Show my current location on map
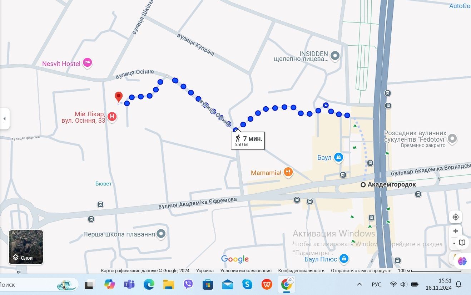The image size is (471, 295). point(456,217)
